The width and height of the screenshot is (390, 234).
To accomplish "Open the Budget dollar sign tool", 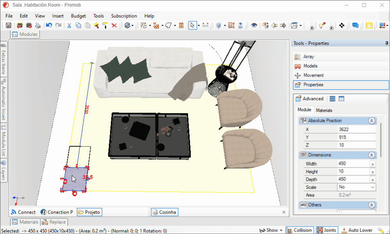I will (127, 25).
